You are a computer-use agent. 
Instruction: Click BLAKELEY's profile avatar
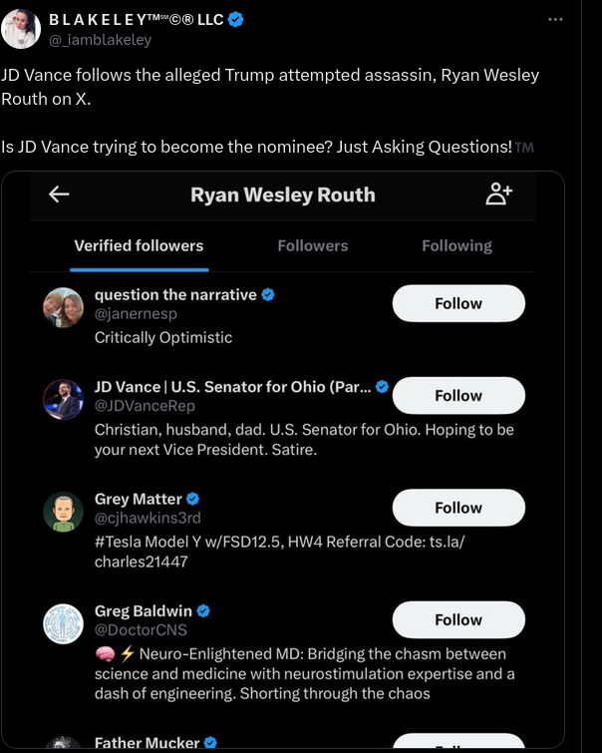pos(22,30)
